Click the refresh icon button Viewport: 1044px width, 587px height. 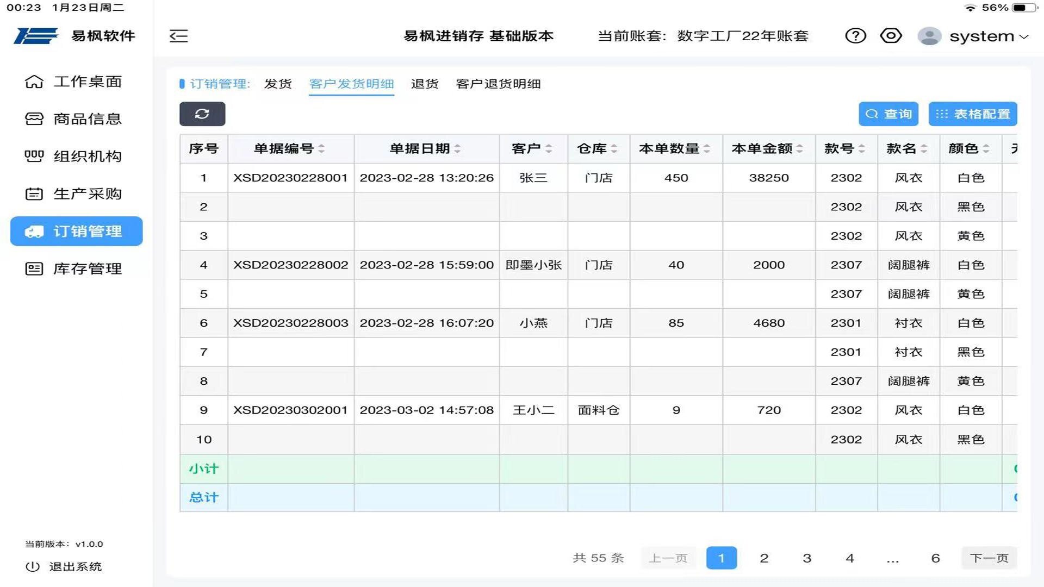(x=202, y=114)
